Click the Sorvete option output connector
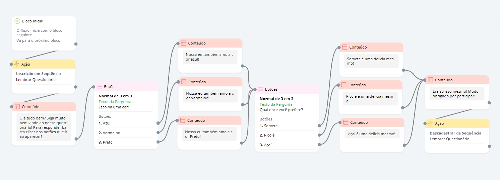 [x=319, y=126]
